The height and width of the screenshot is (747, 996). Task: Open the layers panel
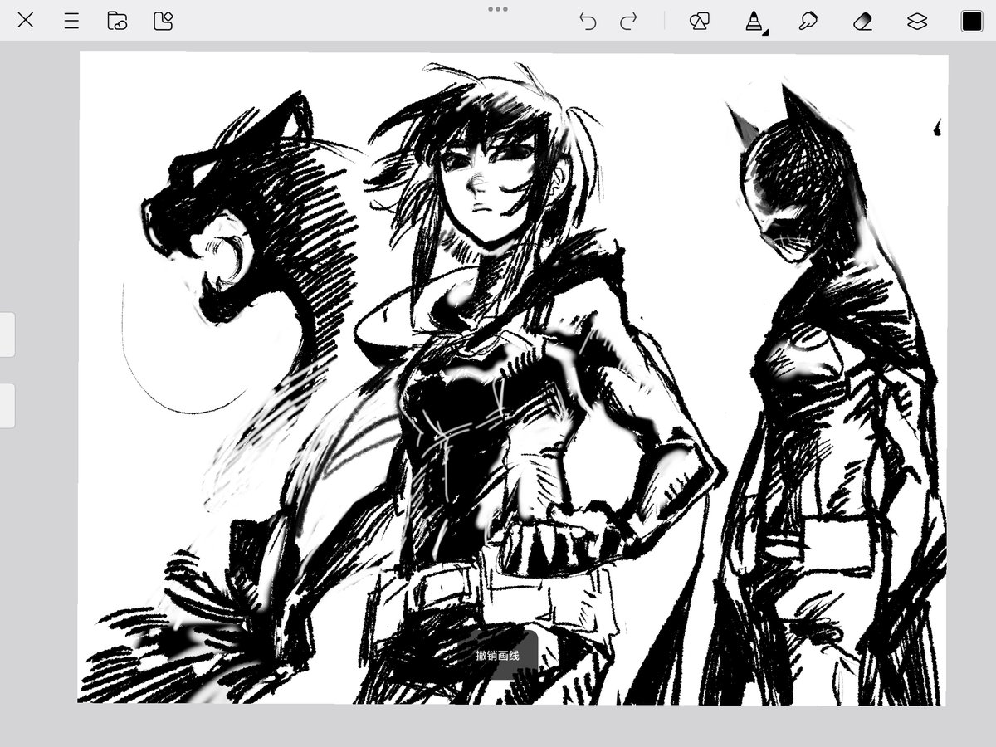917,22
